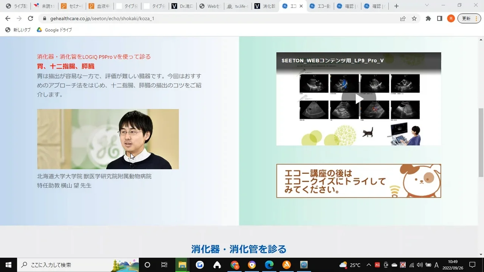Reload the page with the refresh icon
The image size is (484, 272).
coord(31,19)
